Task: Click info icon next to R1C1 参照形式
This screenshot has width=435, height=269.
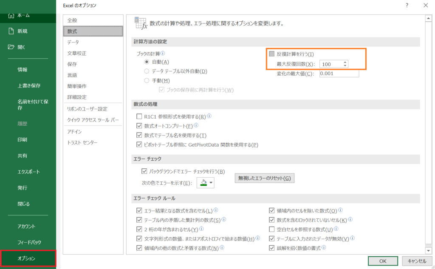Action: coord(209,116)
